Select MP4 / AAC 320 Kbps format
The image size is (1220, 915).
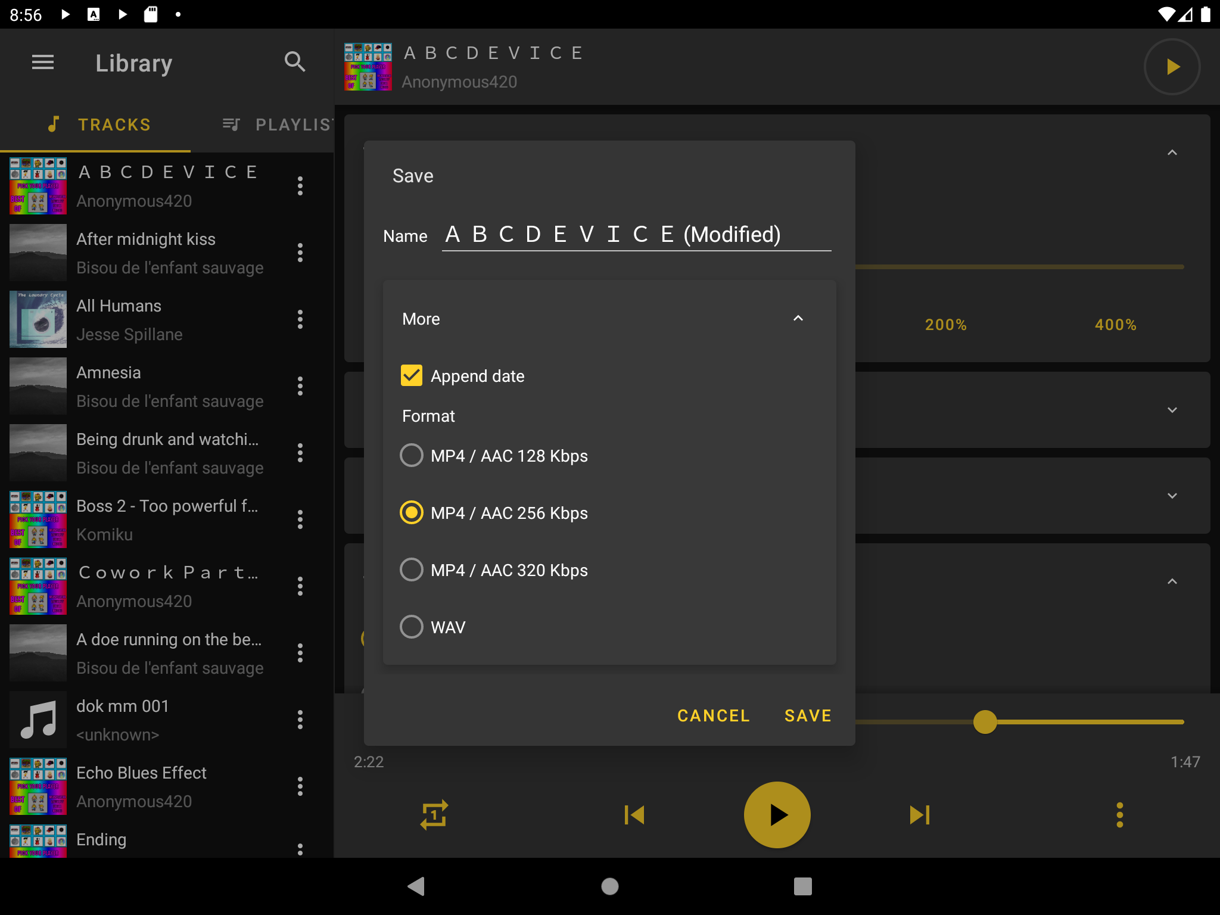[412, 570]
